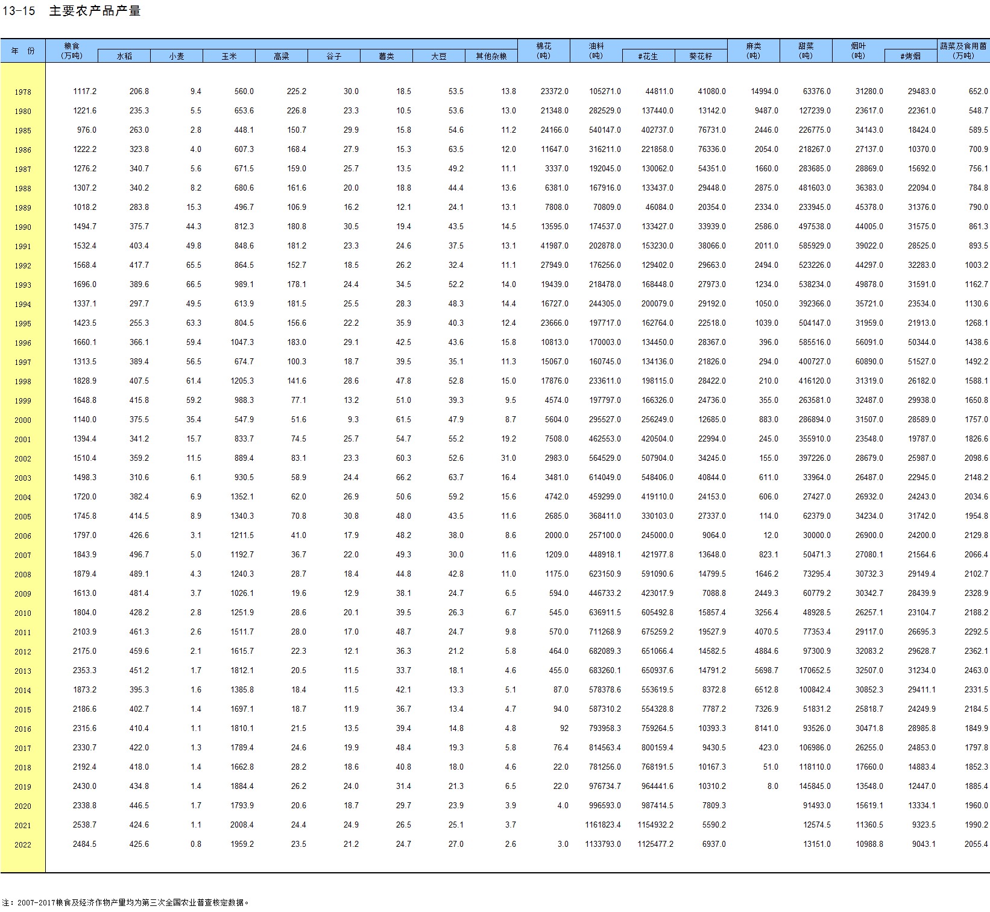Click the 麻类(吨) column header
This screenshot has width=990, height=912.
pos(754,51)
